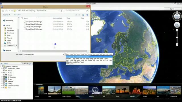
Task: Collapse the Layers panel
Action: (x=1, y=64)
